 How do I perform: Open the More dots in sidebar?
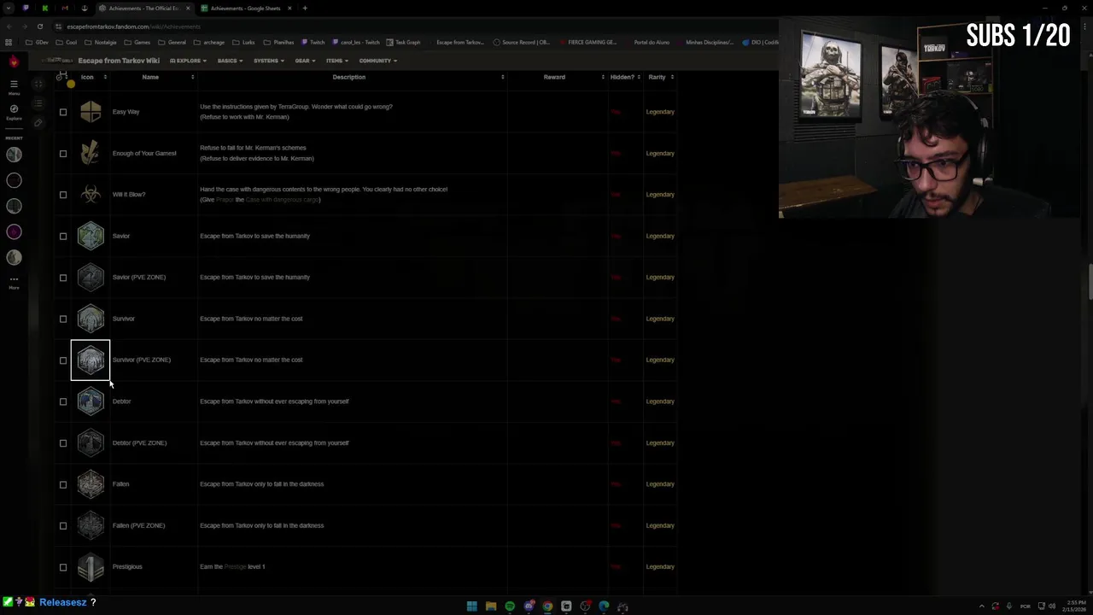click(14, 281)
